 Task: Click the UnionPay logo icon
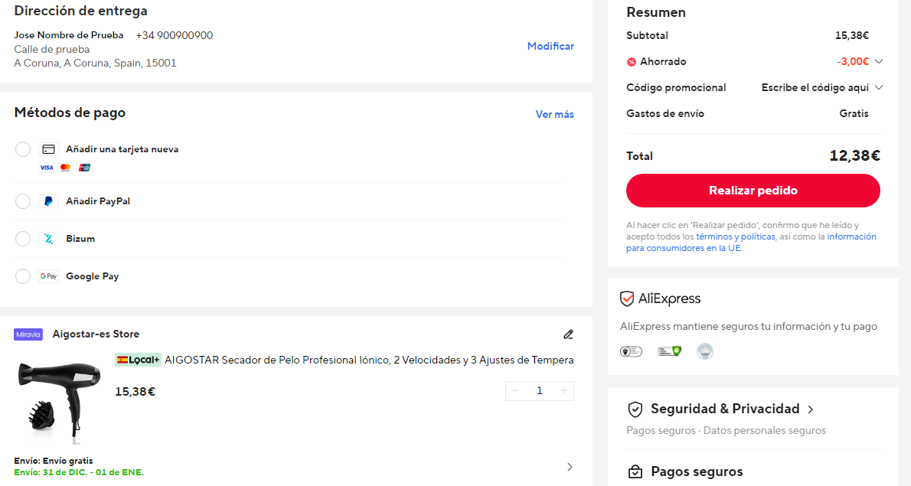pos(85,168)
